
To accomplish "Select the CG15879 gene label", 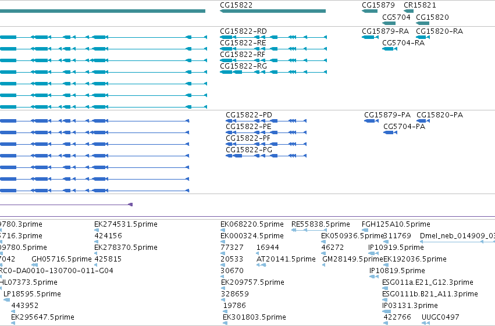I will (x=378, y=5).
